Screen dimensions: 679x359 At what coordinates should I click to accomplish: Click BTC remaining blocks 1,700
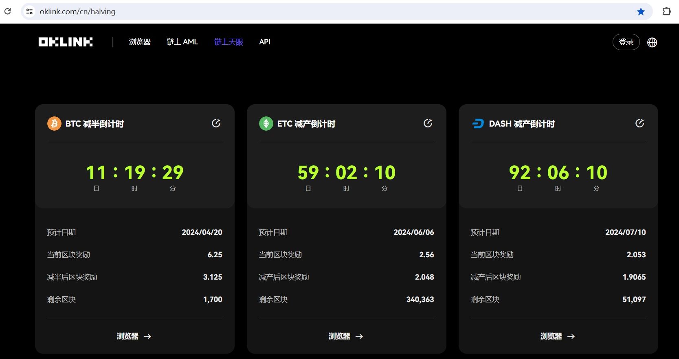click(x=213, y=300)
